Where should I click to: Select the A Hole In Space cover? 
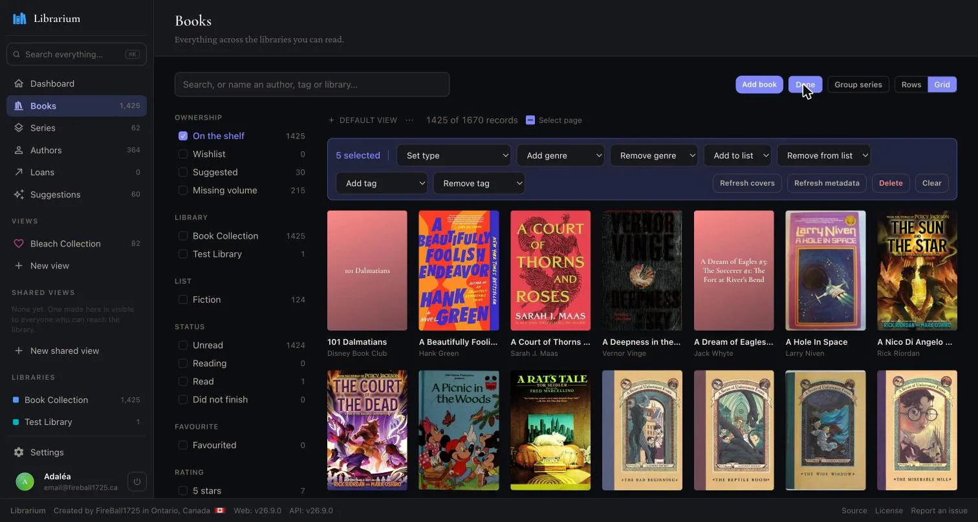[x=825, y=270]
